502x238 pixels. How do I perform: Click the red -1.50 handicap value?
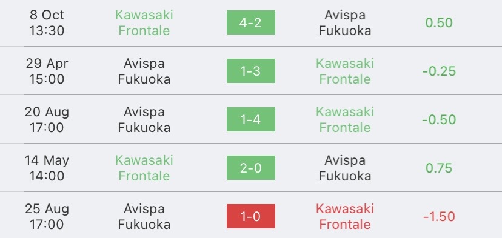point(439,217)
